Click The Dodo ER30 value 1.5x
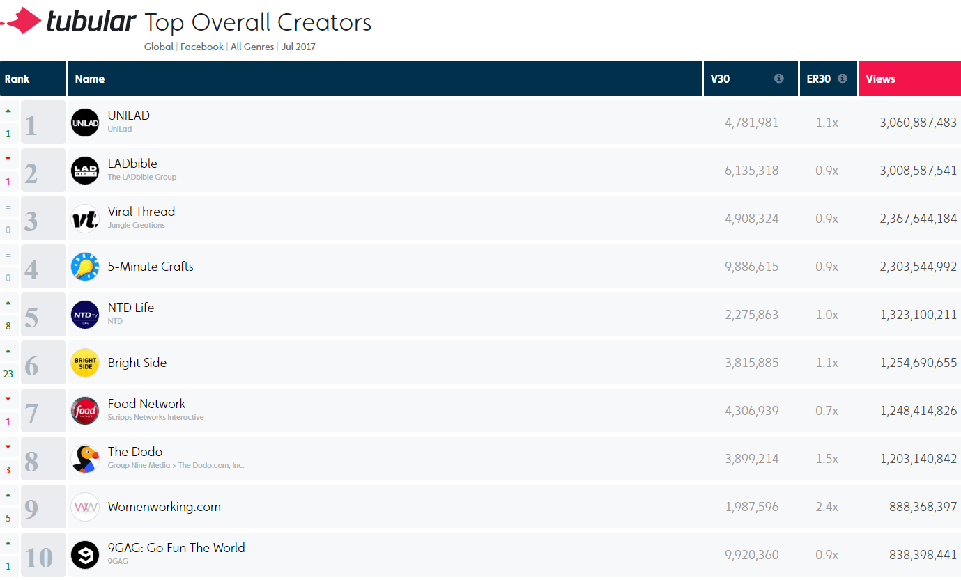Image resolution: width=961 pixels, height=580 pixels. coord(827,459)
